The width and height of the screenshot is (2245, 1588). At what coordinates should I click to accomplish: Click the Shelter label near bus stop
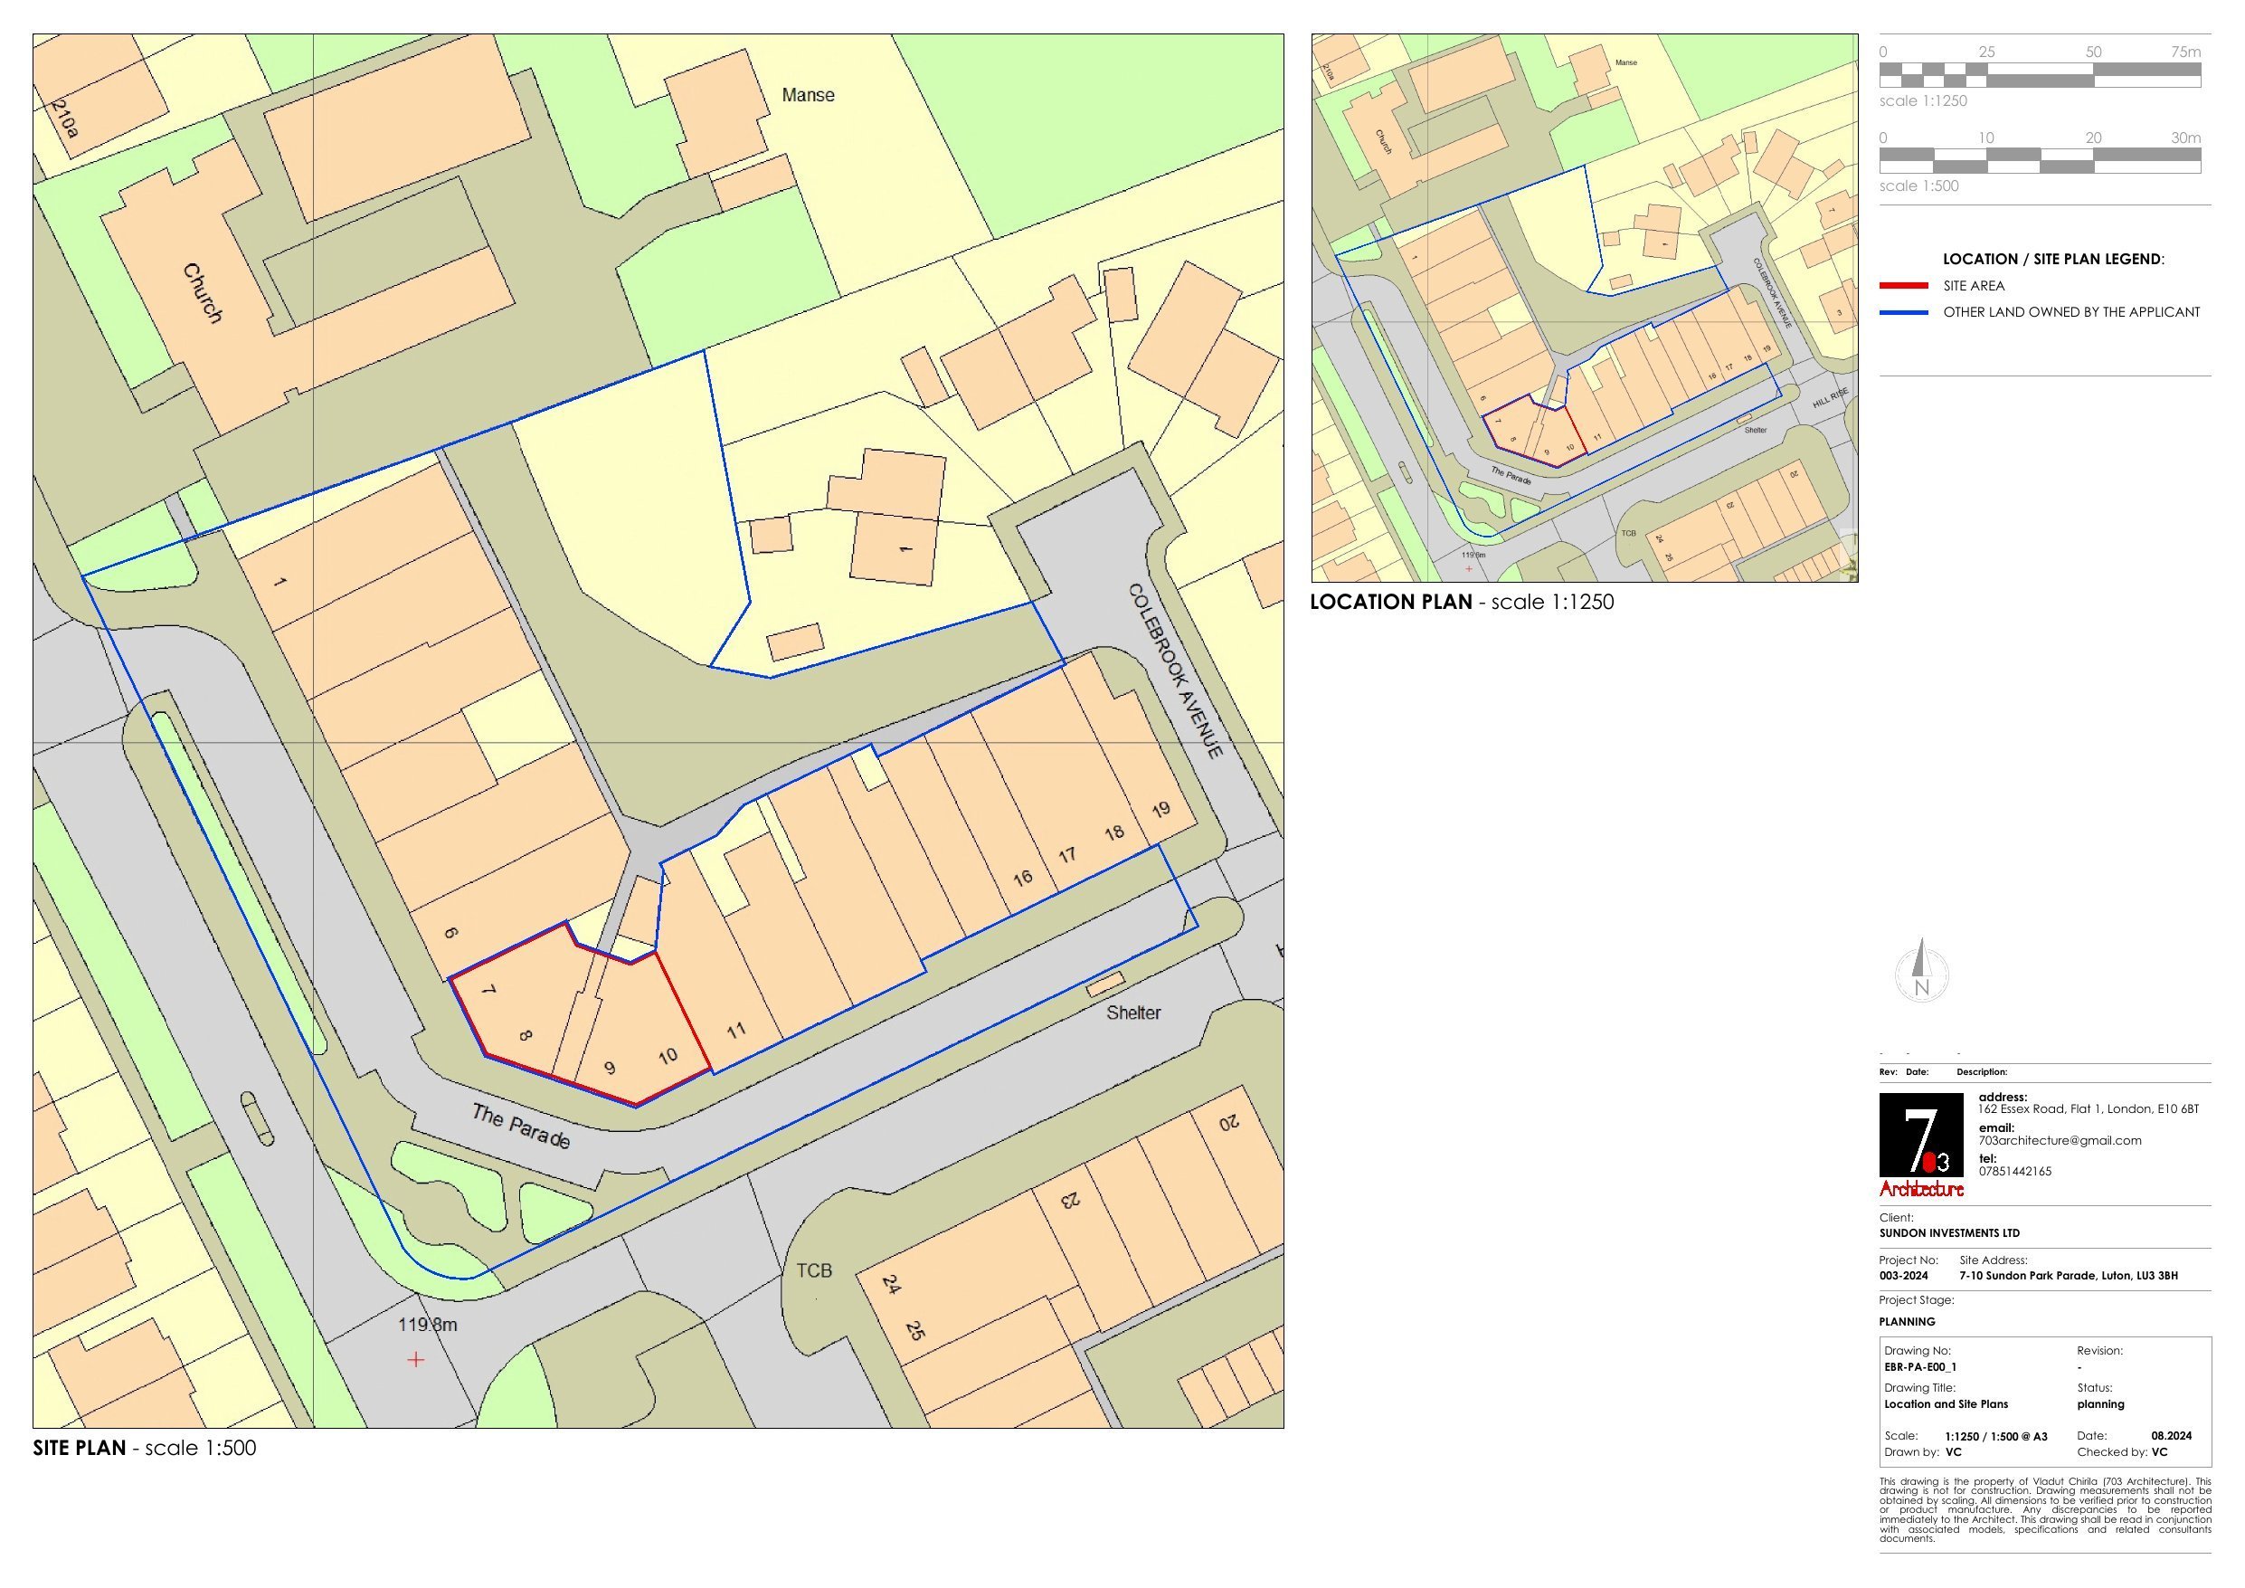[x=1133, y=1013]
